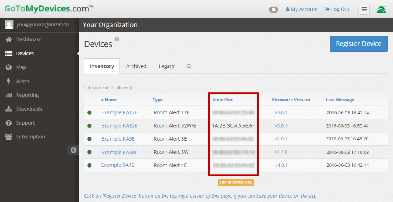Go to Alerts in the sidebar
Image resolution: width=393 pixels, height=202 pixels.
(22, 81)
